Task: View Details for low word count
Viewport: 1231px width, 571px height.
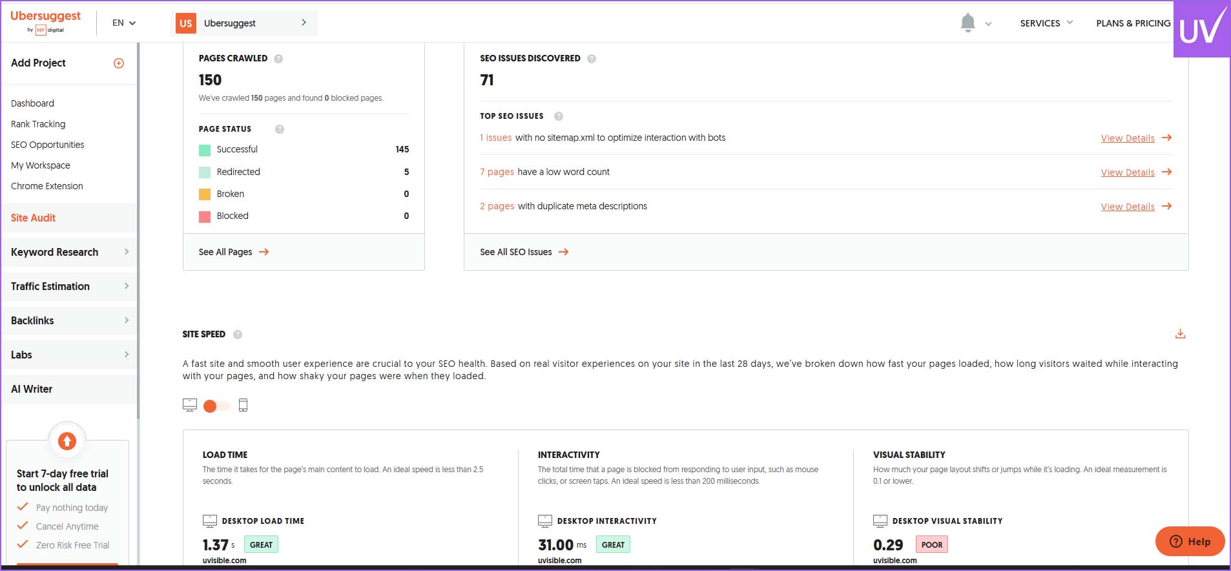Action: pyautogui.click(x=1128, y=172)
